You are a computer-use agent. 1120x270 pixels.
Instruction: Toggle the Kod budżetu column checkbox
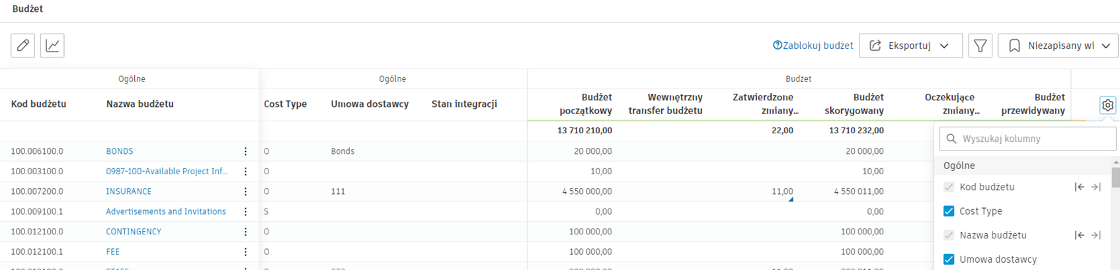click(949, 187)
